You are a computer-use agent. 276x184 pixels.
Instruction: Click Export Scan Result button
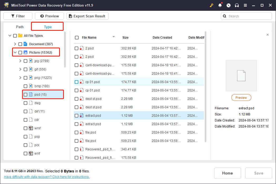click(x=87, y=16)
